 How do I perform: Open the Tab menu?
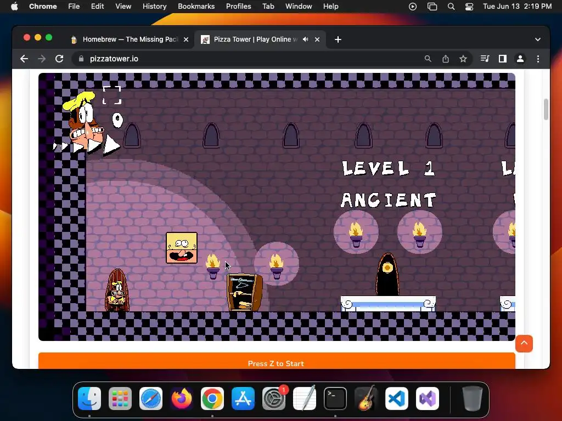(268, 7)
